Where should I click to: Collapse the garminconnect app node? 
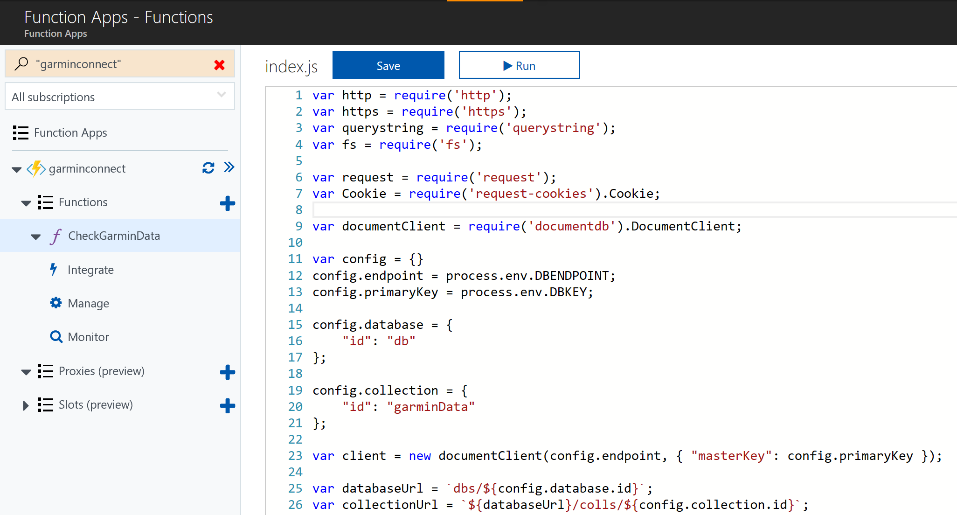pos(17,169)
